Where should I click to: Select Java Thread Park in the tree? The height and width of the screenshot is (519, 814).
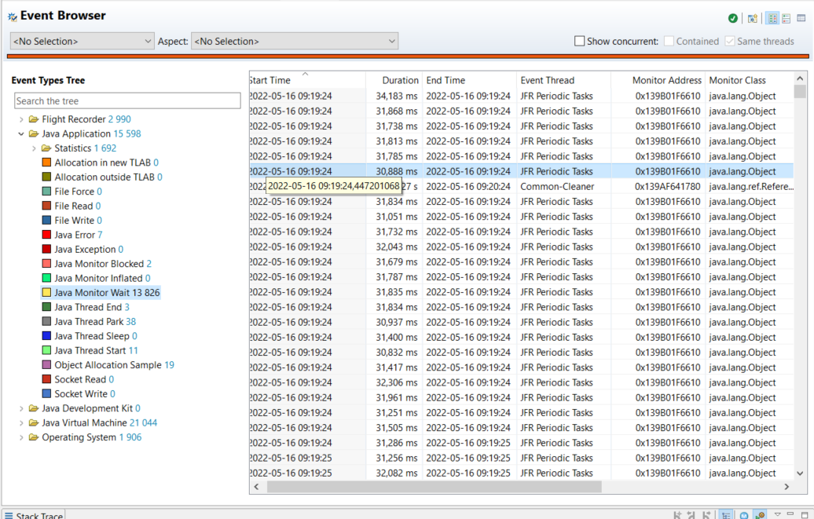[x=90, y=321]
